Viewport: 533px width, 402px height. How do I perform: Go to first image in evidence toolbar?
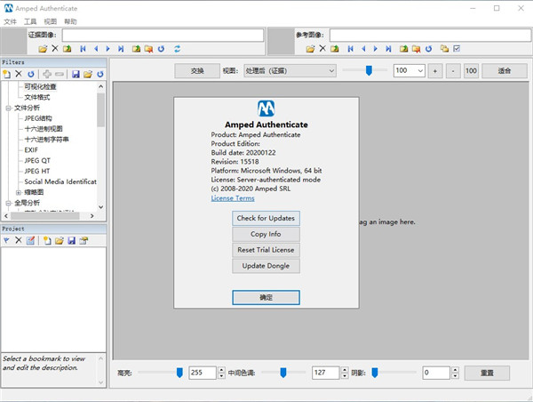(83, 49)
